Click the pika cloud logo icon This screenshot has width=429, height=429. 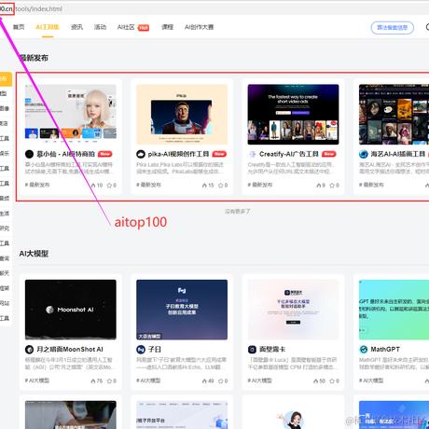(141, 154)
